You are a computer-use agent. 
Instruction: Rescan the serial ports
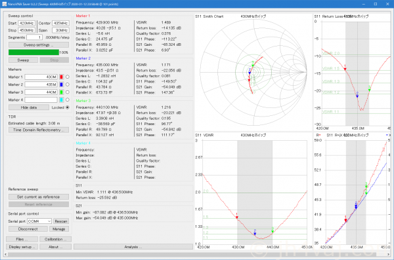point(61,221)
